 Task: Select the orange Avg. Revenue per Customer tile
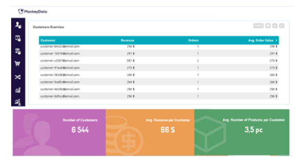point(150,132)
